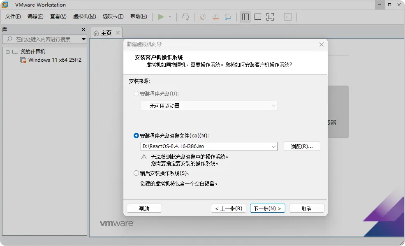405x246 pixels.
Task: Enter full screen mode icon
Action: [270, 17]
